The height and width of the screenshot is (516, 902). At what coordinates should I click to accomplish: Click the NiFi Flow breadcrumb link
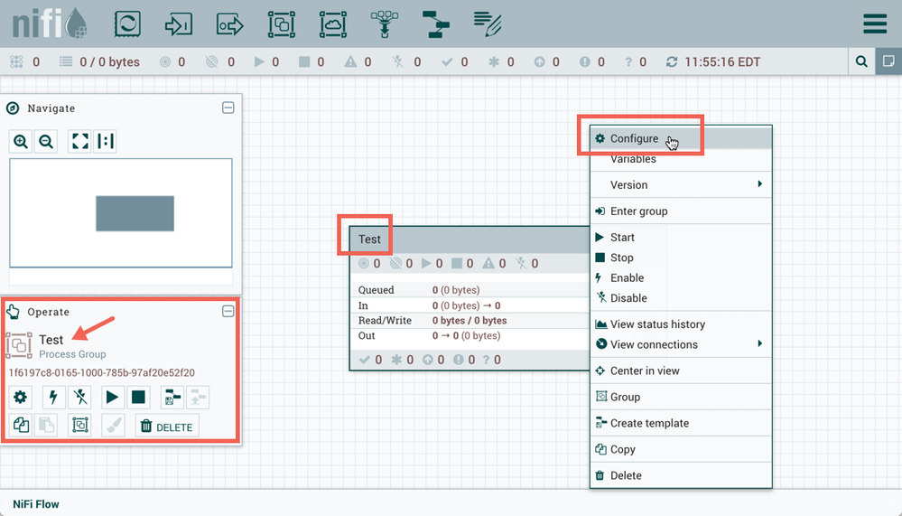(x=36, y=504)
